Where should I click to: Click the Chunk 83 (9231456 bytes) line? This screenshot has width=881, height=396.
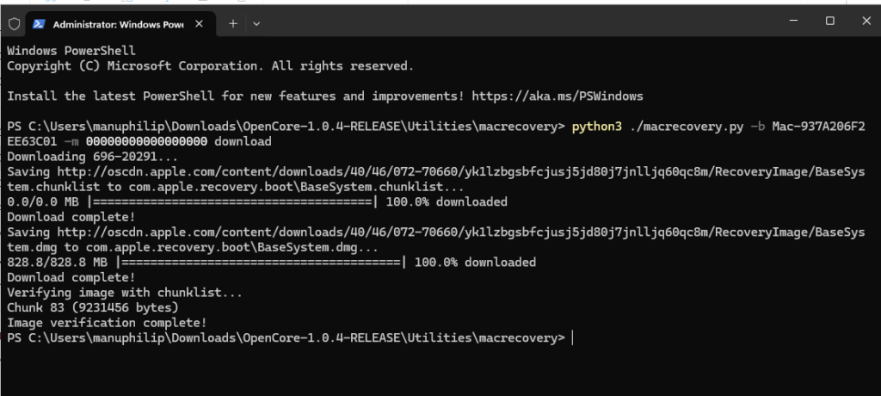[x=93, y=307]
